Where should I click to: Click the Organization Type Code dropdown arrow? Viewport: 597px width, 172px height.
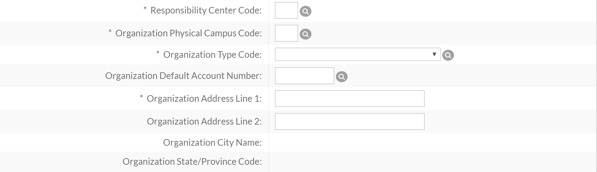pyautogui.click(x=434, y=54)
